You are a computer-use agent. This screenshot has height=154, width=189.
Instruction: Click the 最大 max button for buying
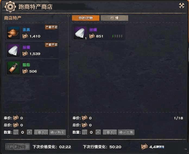click(x=41, y=132)
